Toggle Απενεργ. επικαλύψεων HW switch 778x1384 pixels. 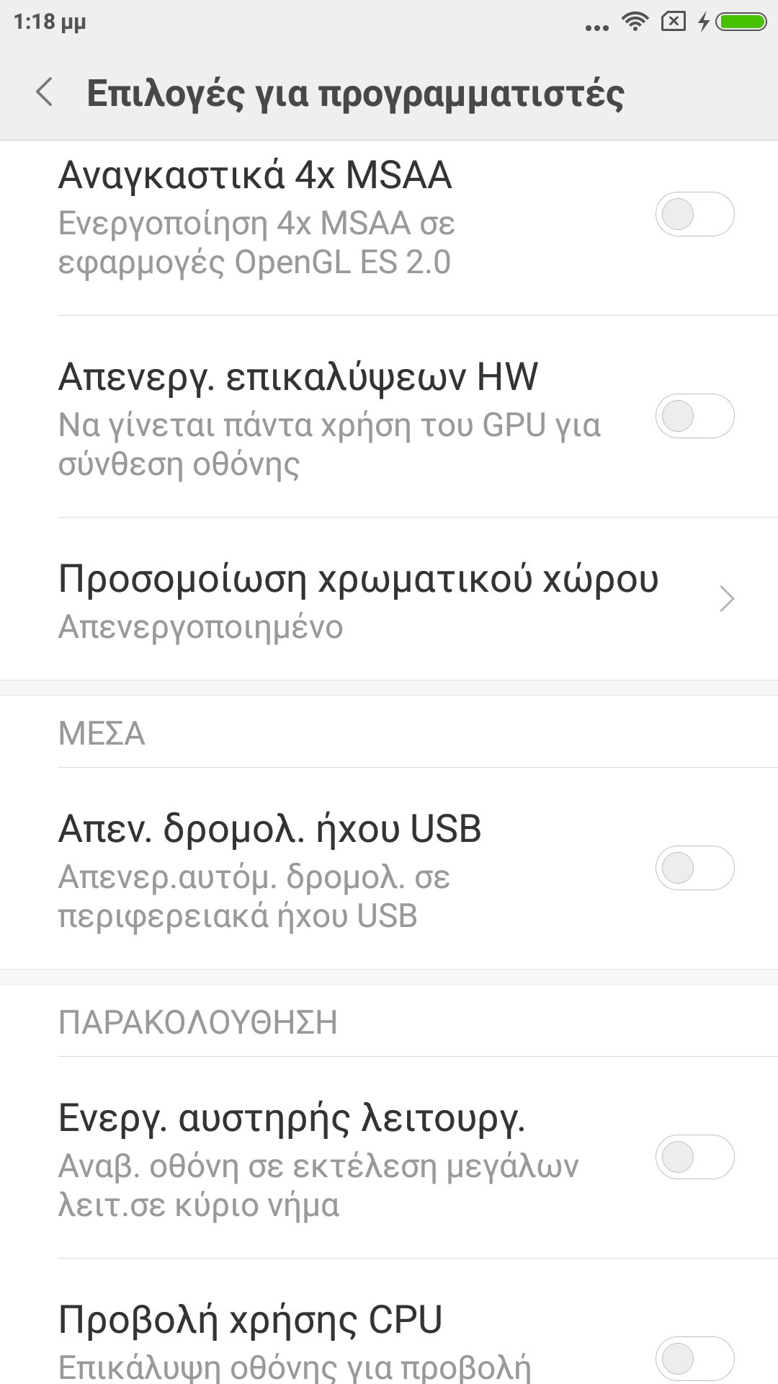pyautogui.click(x=694, y=416)
